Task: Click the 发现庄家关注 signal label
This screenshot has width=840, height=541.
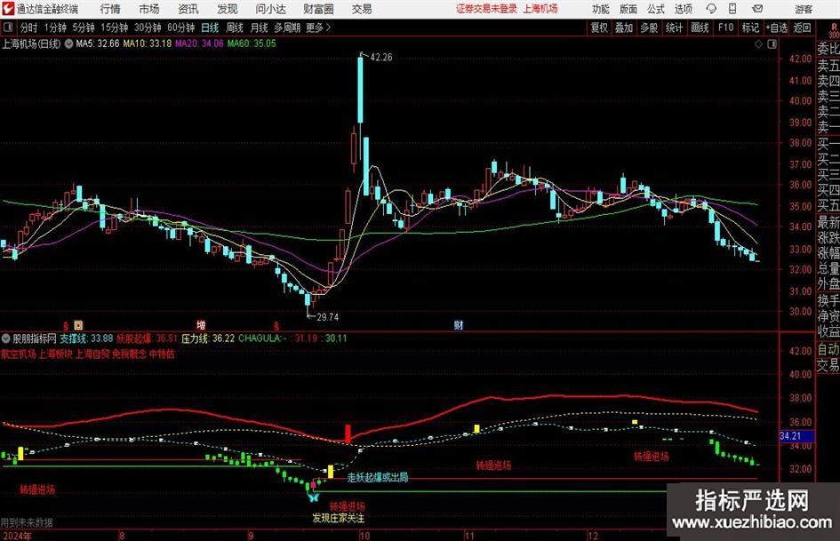Action: [339, 518]
